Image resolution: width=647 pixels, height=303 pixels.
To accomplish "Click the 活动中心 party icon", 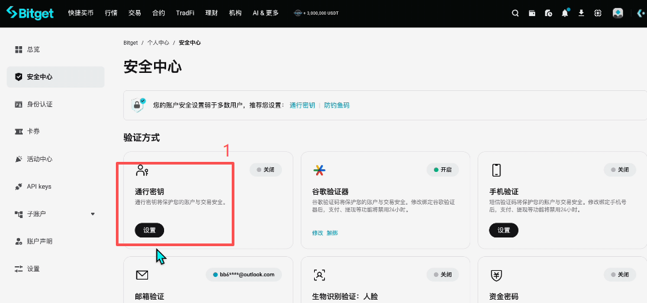I will [19, 159].
